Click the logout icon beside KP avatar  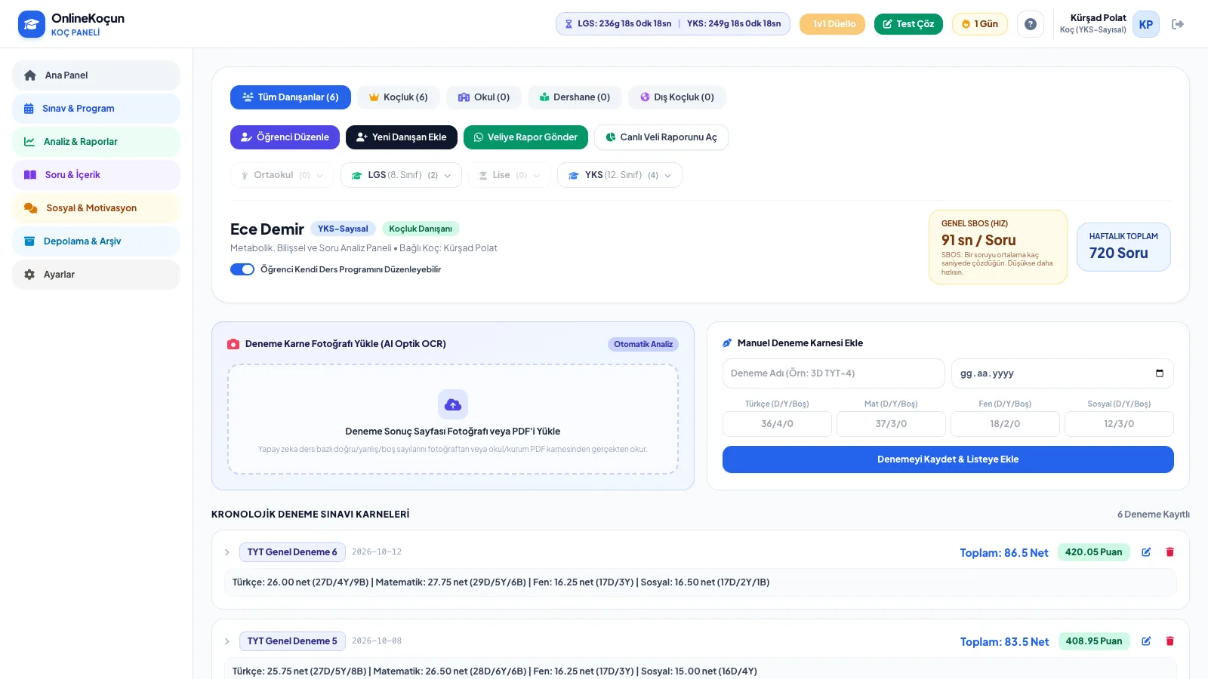point(1177,24)
